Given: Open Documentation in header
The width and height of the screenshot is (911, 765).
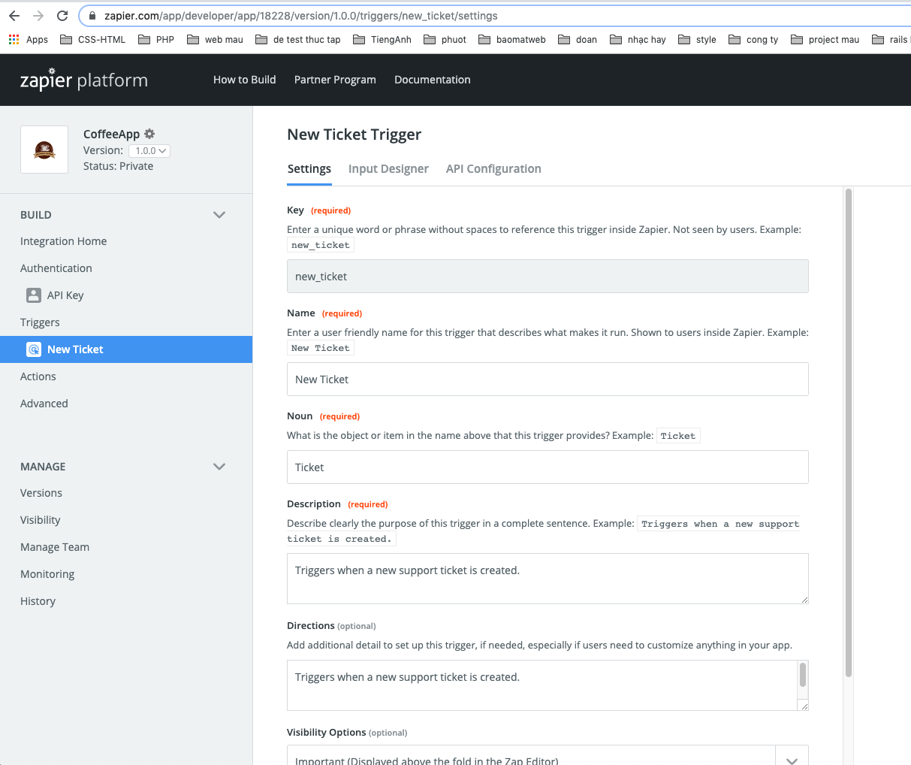Looking at the screenshot, I should tap(433, 80).
